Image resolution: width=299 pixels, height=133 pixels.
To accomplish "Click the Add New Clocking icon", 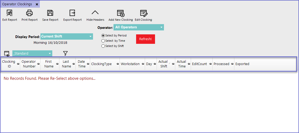I will (x=121, y=13).
